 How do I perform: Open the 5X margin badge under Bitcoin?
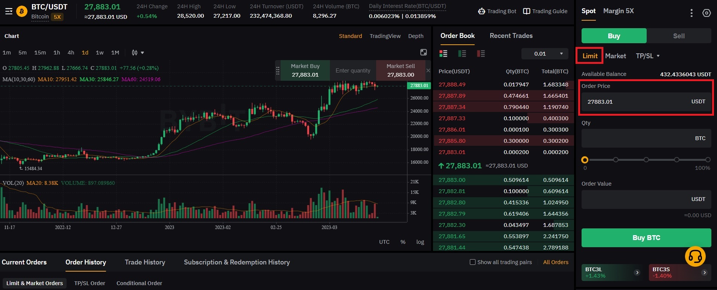57,17
